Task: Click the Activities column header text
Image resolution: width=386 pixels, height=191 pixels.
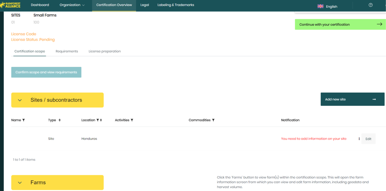Action: coord(122,120)
